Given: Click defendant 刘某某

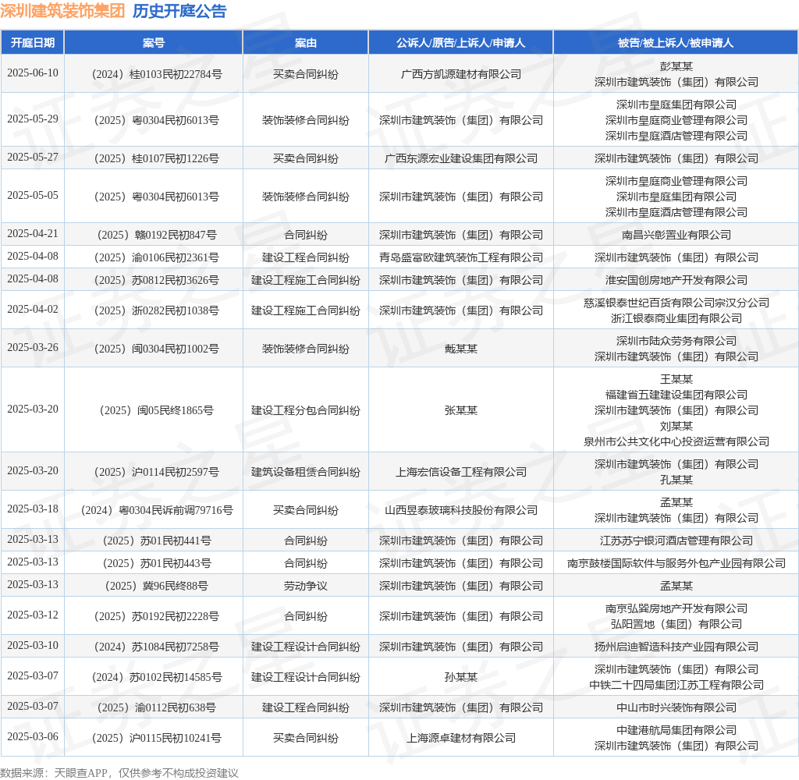Looking at the screenshot, I should click(676, 426).
